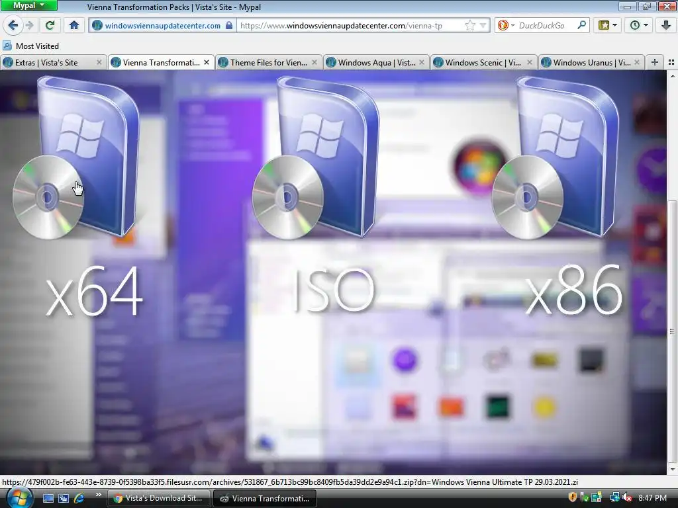678x508 pixels.
Task: Click the windowsviennaupdatecenter.com site identity label
Action: click(163, 26)
